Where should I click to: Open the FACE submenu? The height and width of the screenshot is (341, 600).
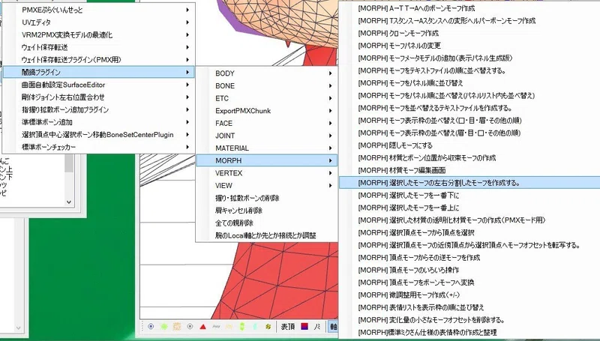click(267, 123)
